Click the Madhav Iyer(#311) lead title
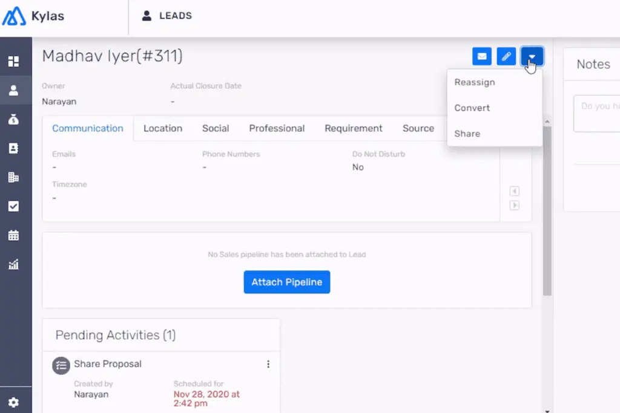 click(x=112, y=56)
